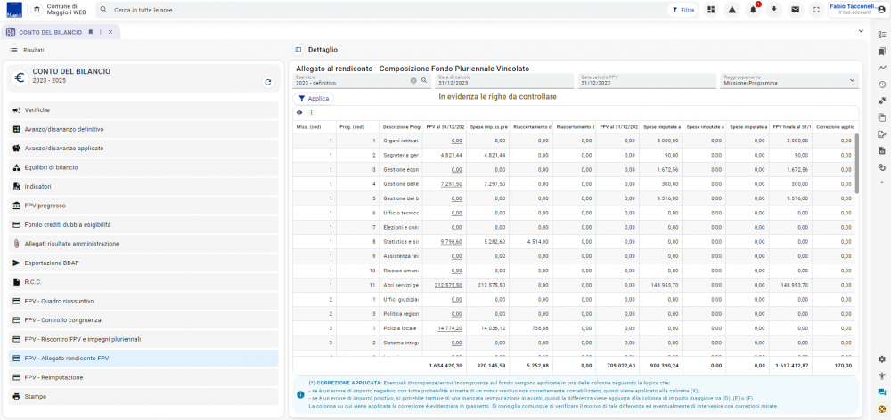Open the notifications bell with red badge
The image size is (891, 420).
[754, 10]
